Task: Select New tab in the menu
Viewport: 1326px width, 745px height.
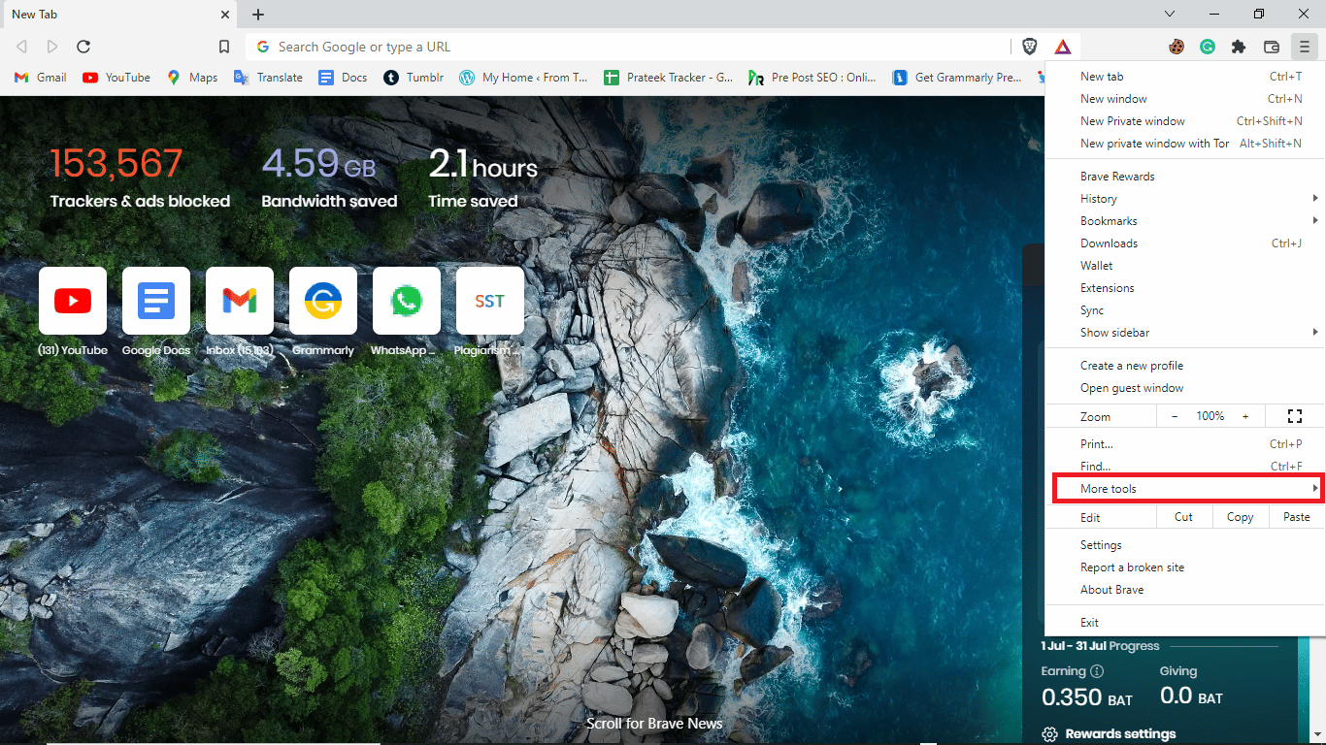Action: (x=1185, y=77)
